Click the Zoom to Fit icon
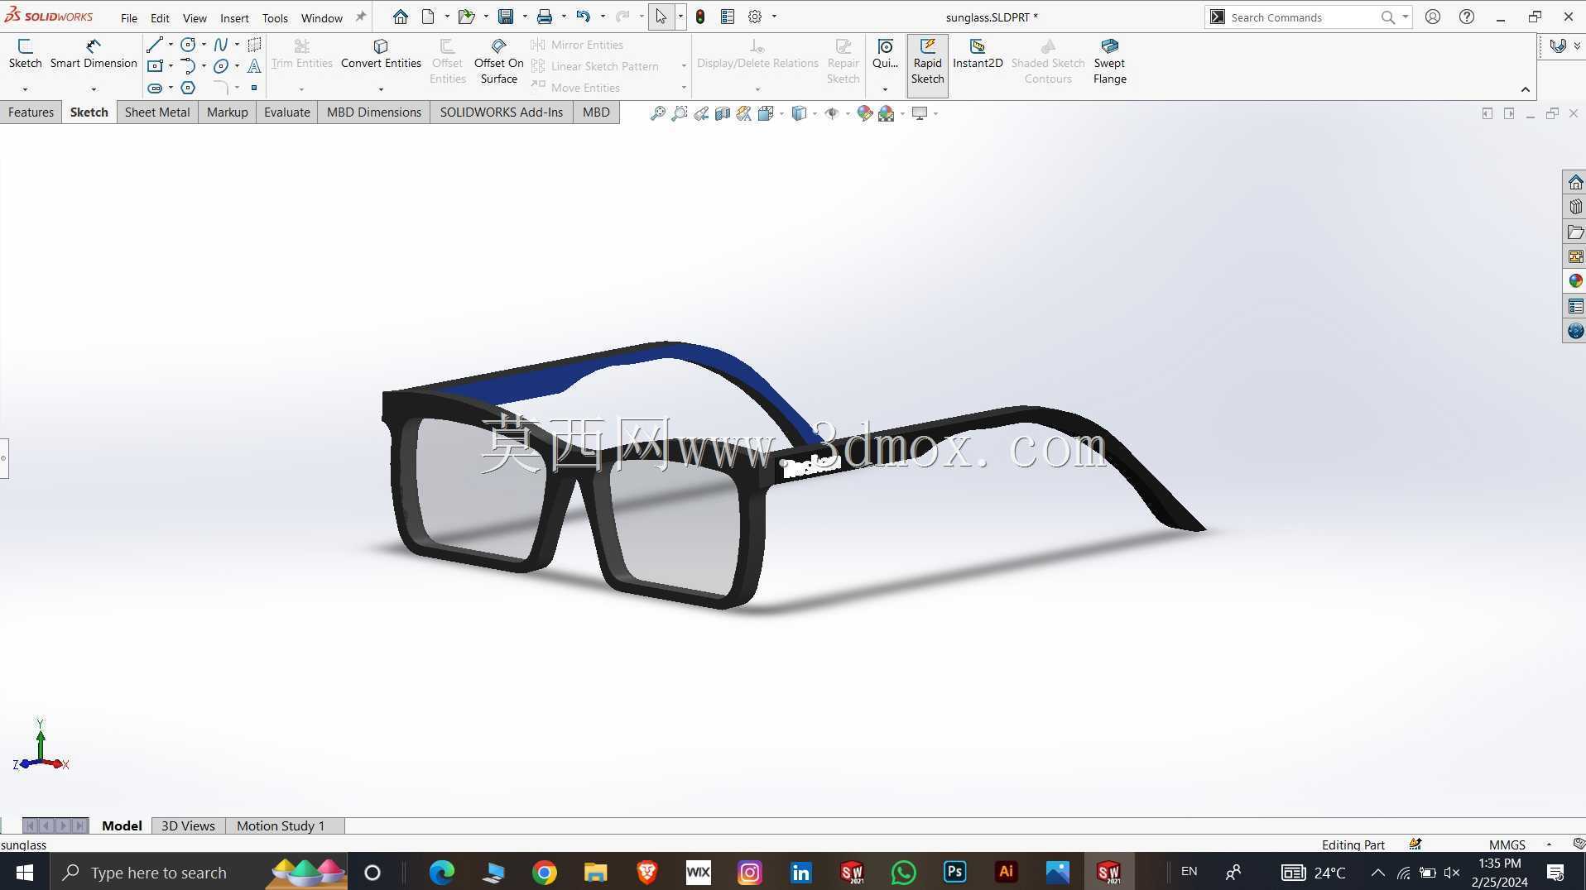This screenshot has height=890, width=1586. pos(658,113)
